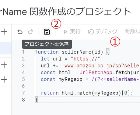Add a file with the top plus icon

coord(4,32)
